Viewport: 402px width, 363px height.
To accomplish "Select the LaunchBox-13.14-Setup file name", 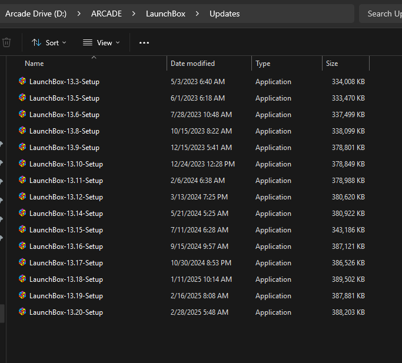I will (x=66, y=214).
